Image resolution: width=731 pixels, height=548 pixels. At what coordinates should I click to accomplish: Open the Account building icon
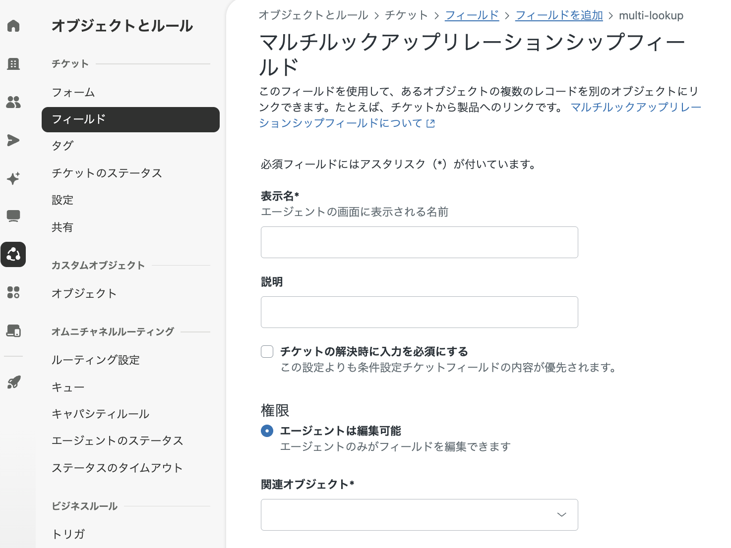coord(13,63)
